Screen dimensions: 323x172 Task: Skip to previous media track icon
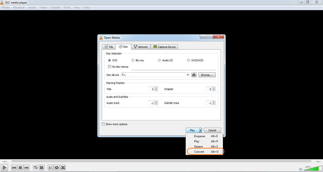[14, 168]
